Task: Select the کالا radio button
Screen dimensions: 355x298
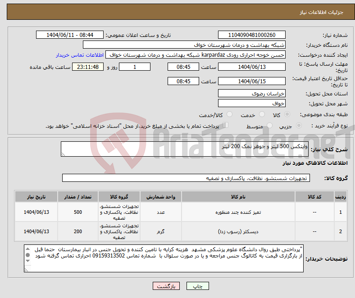Action: [x=287, y=114]
